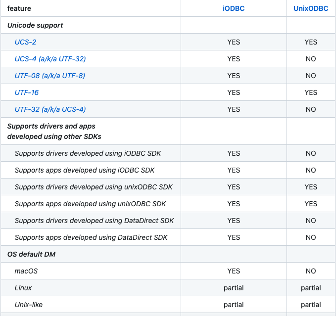
Task: Click the 'Linux' row label
Action: tap(23, 288)
